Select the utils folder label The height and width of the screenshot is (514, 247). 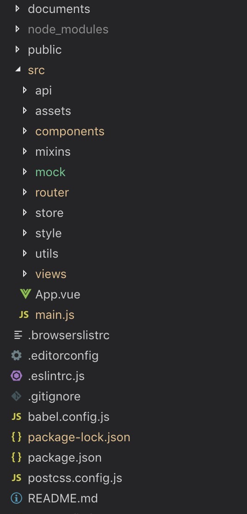click(x=47, y=254)
